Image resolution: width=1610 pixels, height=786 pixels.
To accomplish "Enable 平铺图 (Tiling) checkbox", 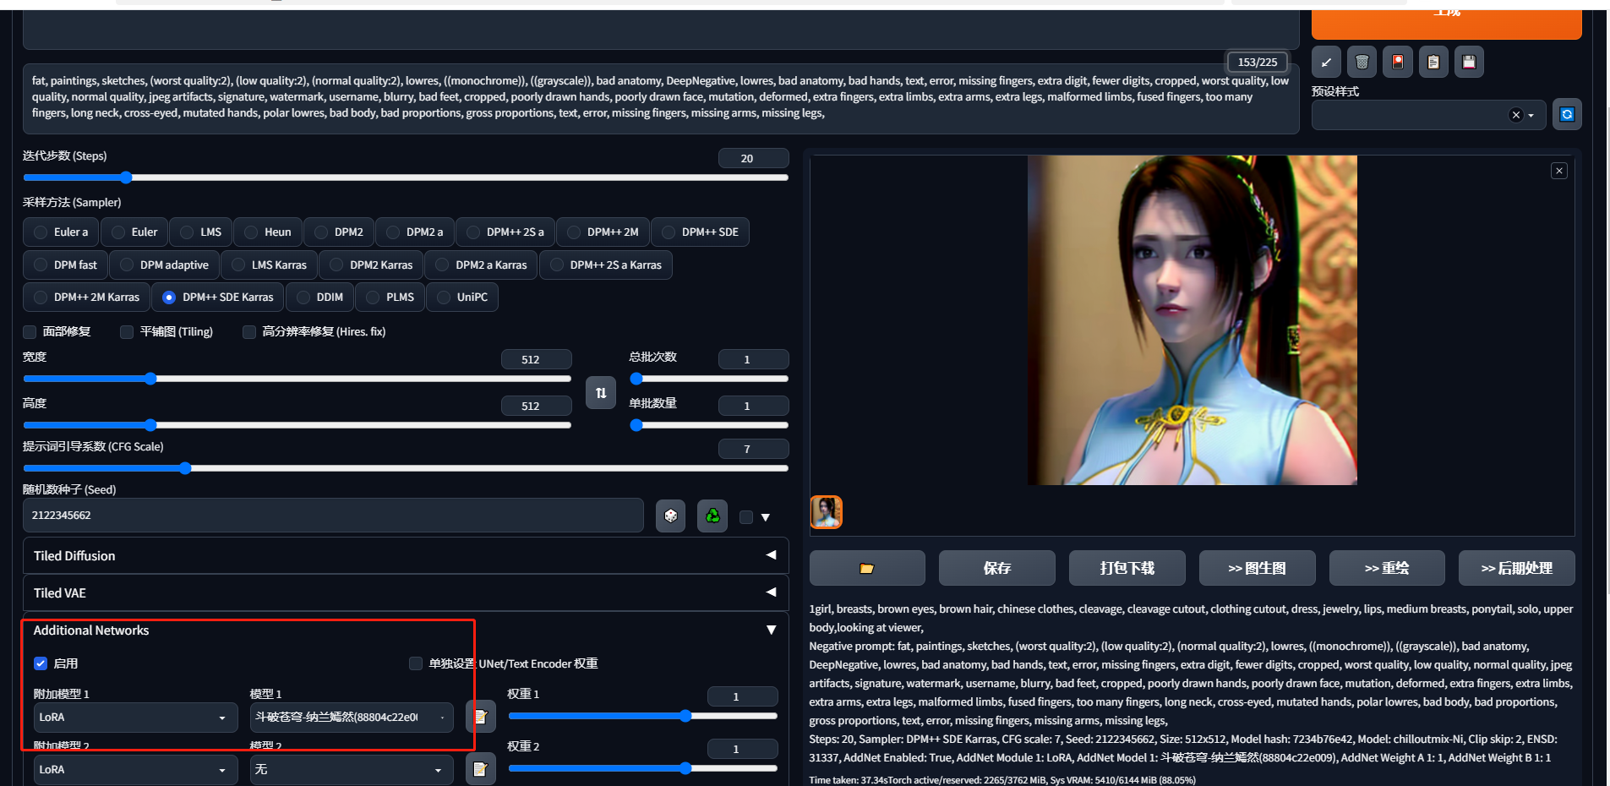I will tap(127, 332).
